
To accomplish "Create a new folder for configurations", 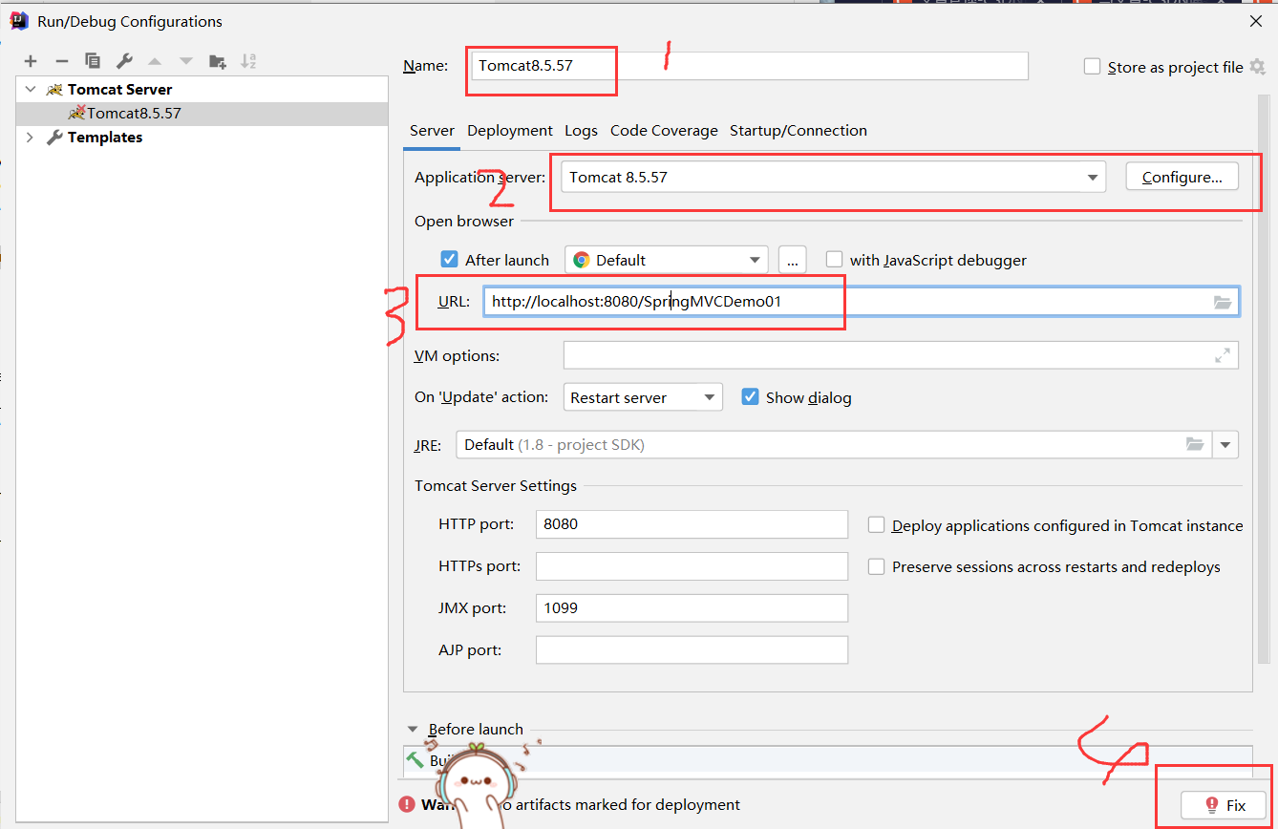I will click(218, 61).
